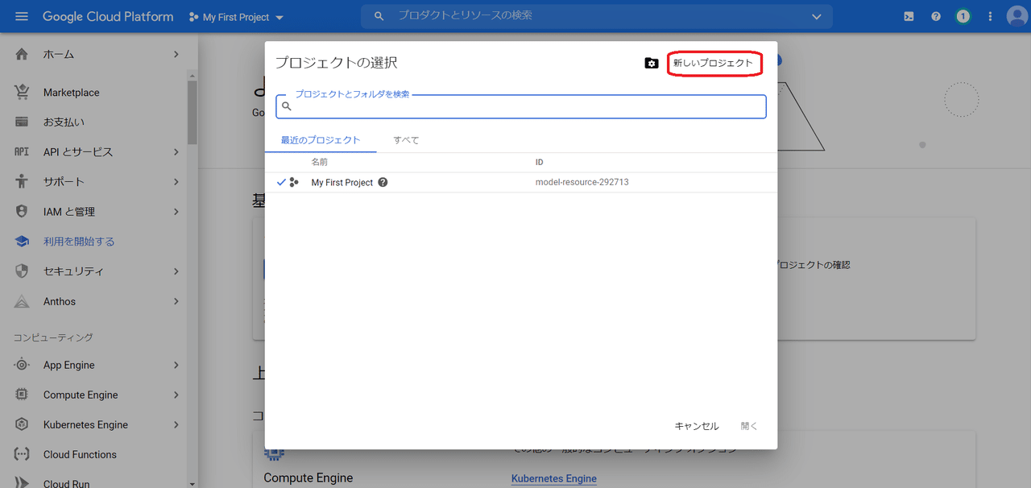Click 名前 column header
The image size is (1031, 488).
pyautogui.click(x=320, y=162)
